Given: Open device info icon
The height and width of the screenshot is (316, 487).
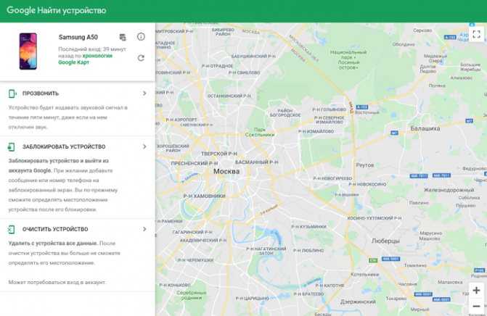Looking at the screenshot, I should [141, 37].
